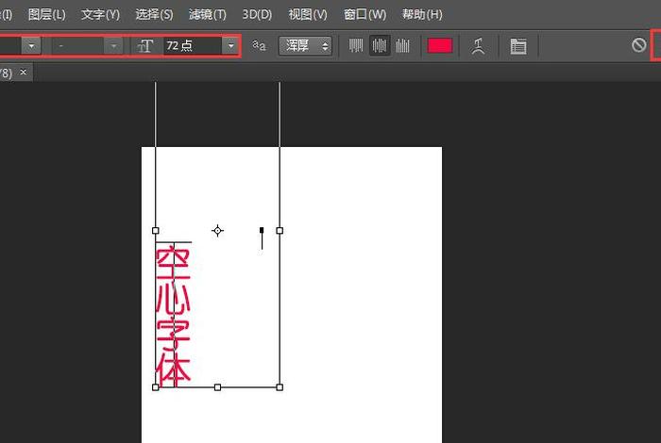Open the 窗口(W) menu
The width and height of the screenshot is (661, 443).
[364, 15]
